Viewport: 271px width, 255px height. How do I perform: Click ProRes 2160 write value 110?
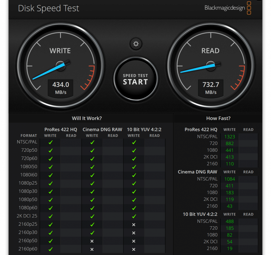point(230,164)
